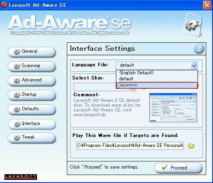Go to the Startup settings section
Image resolution: width=213 pixels, height=183 pixels.
click(x=32, y=95)
